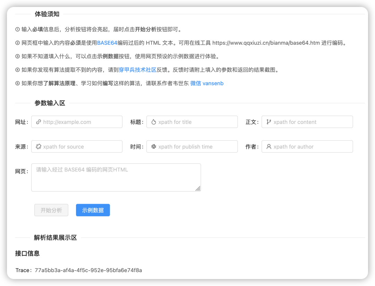Click the link icon in URL field
Image resolution: width=375 pixels, height=286 pixels.
pyautogui.click(x=38, y=122)
